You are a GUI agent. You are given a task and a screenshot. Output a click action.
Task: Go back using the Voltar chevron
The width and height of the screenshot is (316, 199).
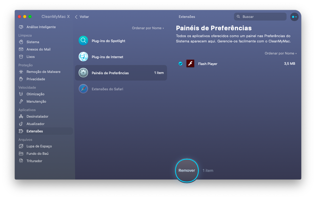[76, 17]
